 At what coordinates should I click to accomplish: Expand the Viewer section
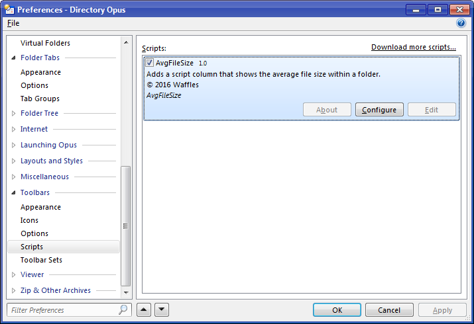click(13, 274)
